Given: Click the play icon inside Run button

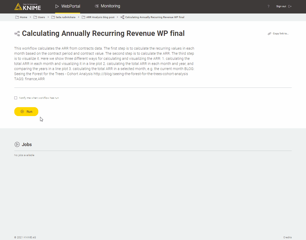Looking at the screenshot, I should click(x=22, y=111).
